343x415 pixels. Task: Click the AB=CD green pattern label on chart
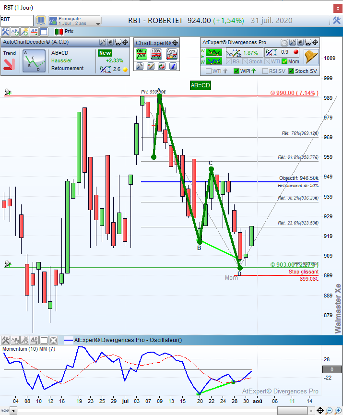pos(201,85)
